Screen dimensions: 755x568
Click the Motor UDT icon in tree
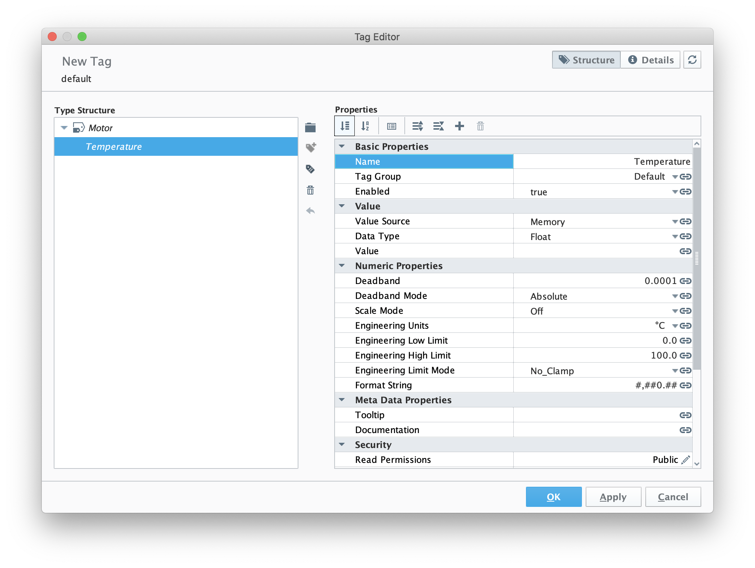[x=79, y=128]
